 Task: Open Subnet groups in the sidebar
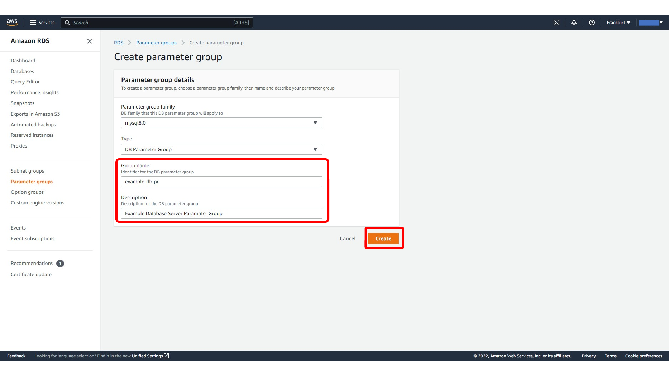(x=27, y=171)
